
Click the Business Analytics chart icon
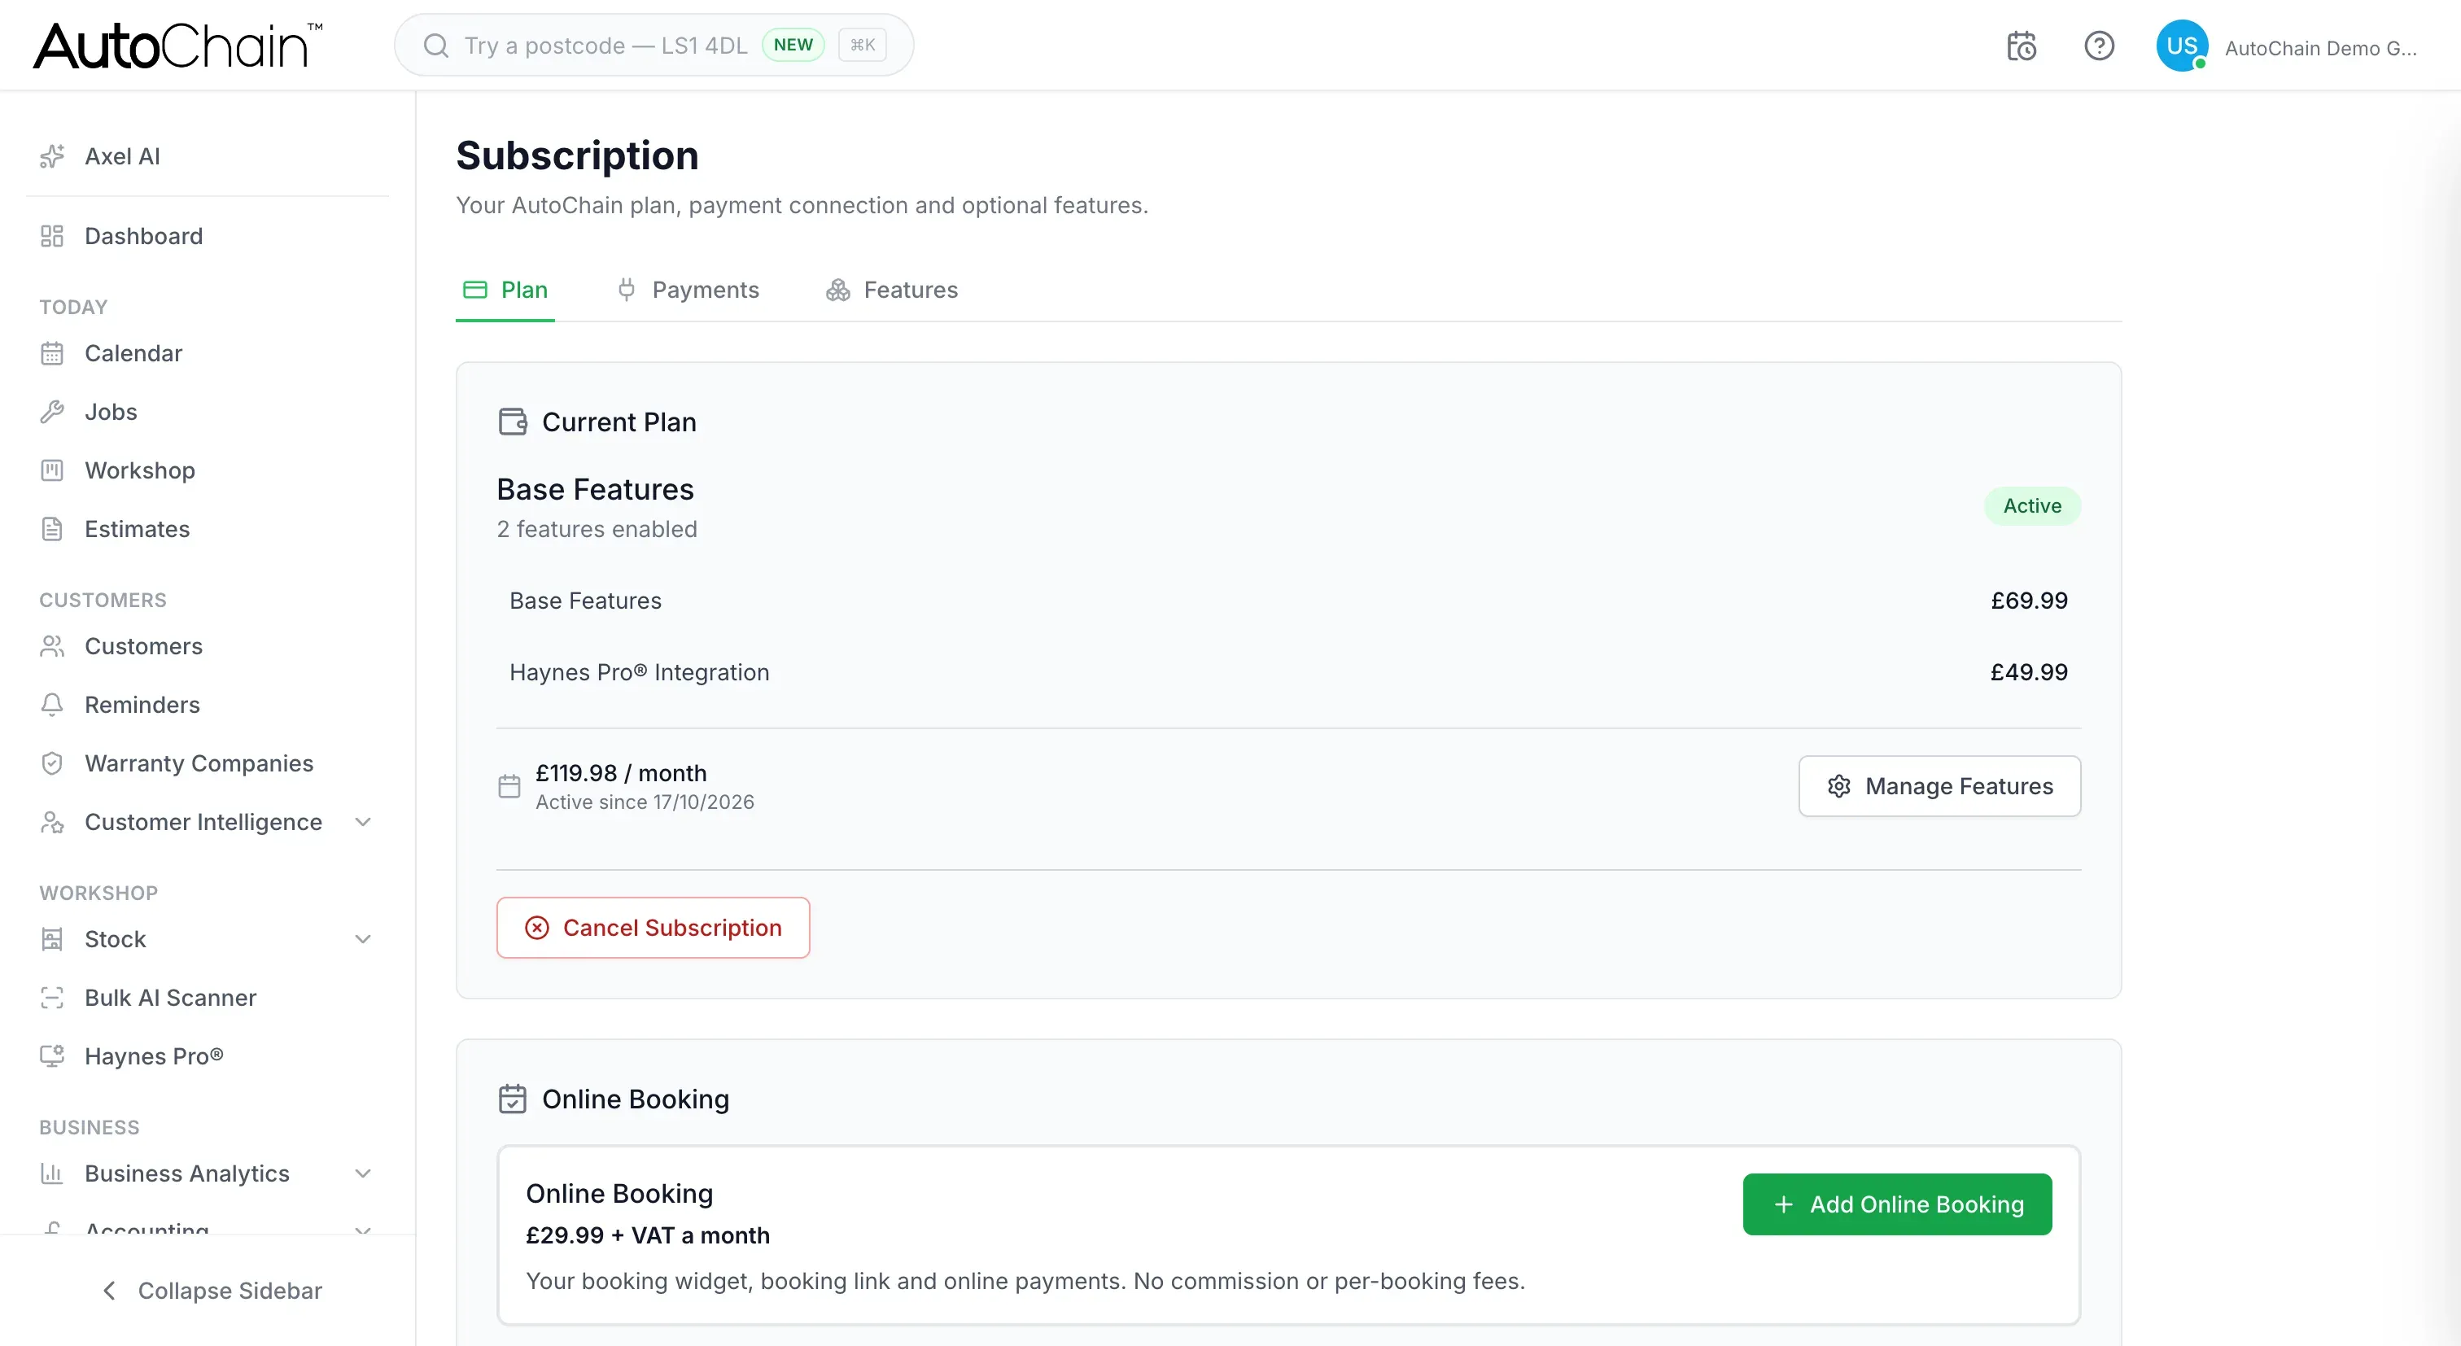tap(51, 1173)
